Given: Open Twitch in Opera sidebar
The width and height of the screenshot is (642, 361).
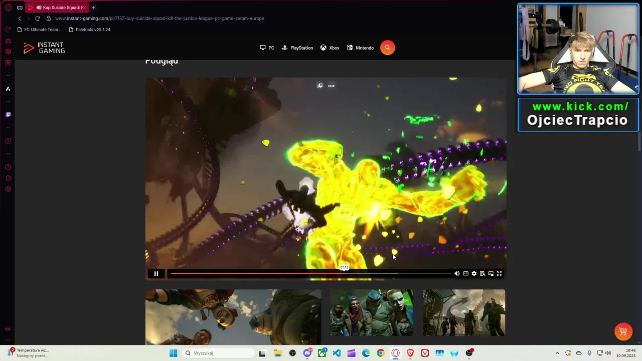Looking at the screenshot, I should [x=8, y=115].
